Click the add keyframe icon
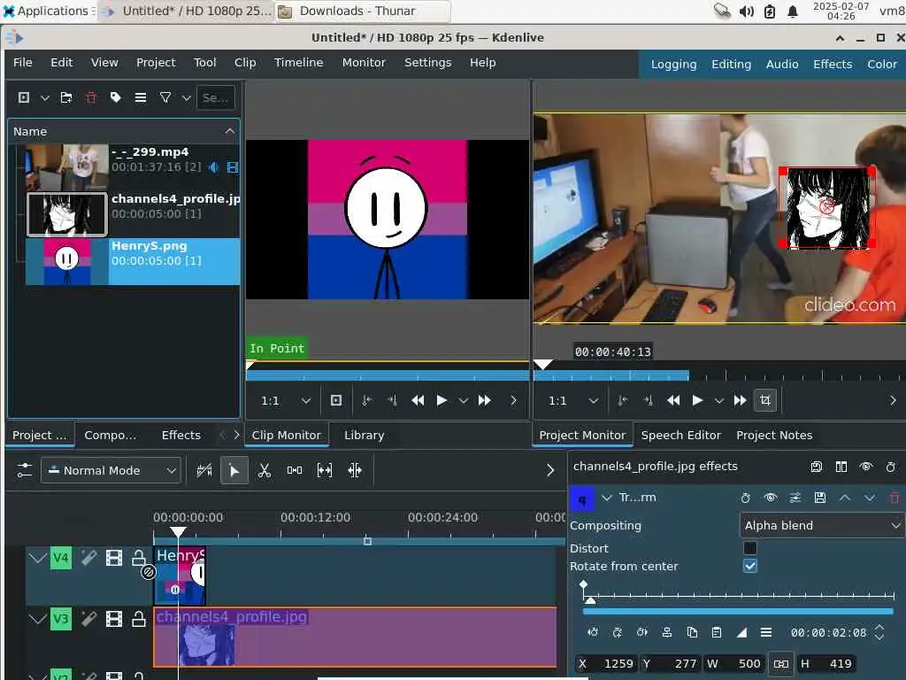 [617, 632]
